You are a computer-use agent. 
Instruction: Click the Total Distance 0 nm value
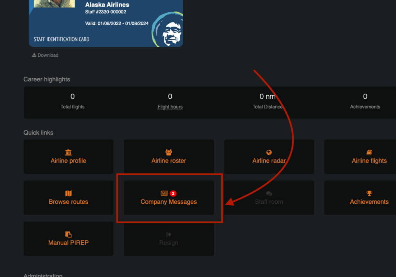(268, 96)
